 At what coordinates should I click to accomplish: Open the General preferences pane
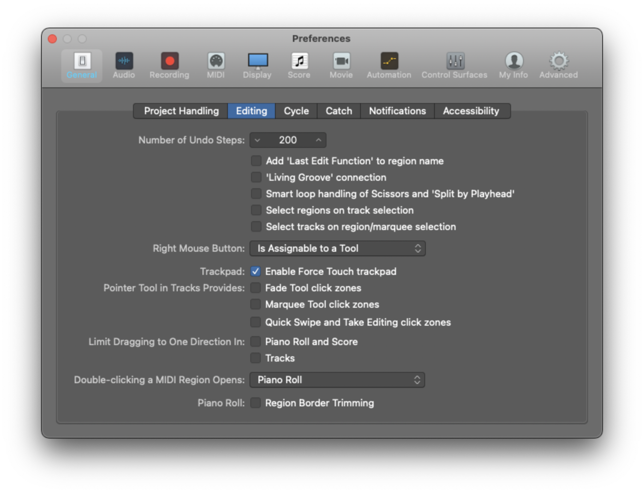coord(82,66)
